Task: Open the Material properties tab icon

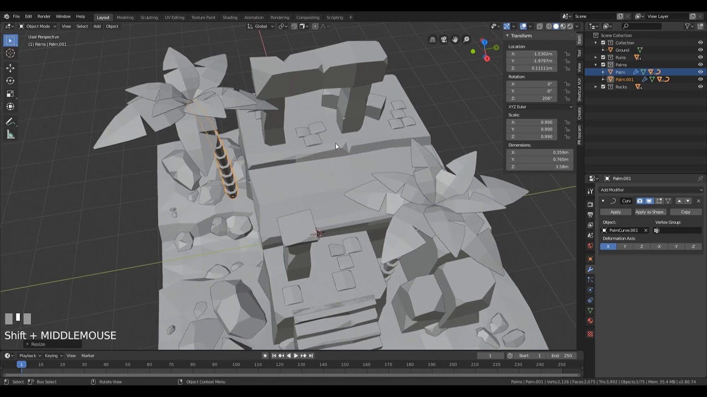Action: click(x=590, y=321)
